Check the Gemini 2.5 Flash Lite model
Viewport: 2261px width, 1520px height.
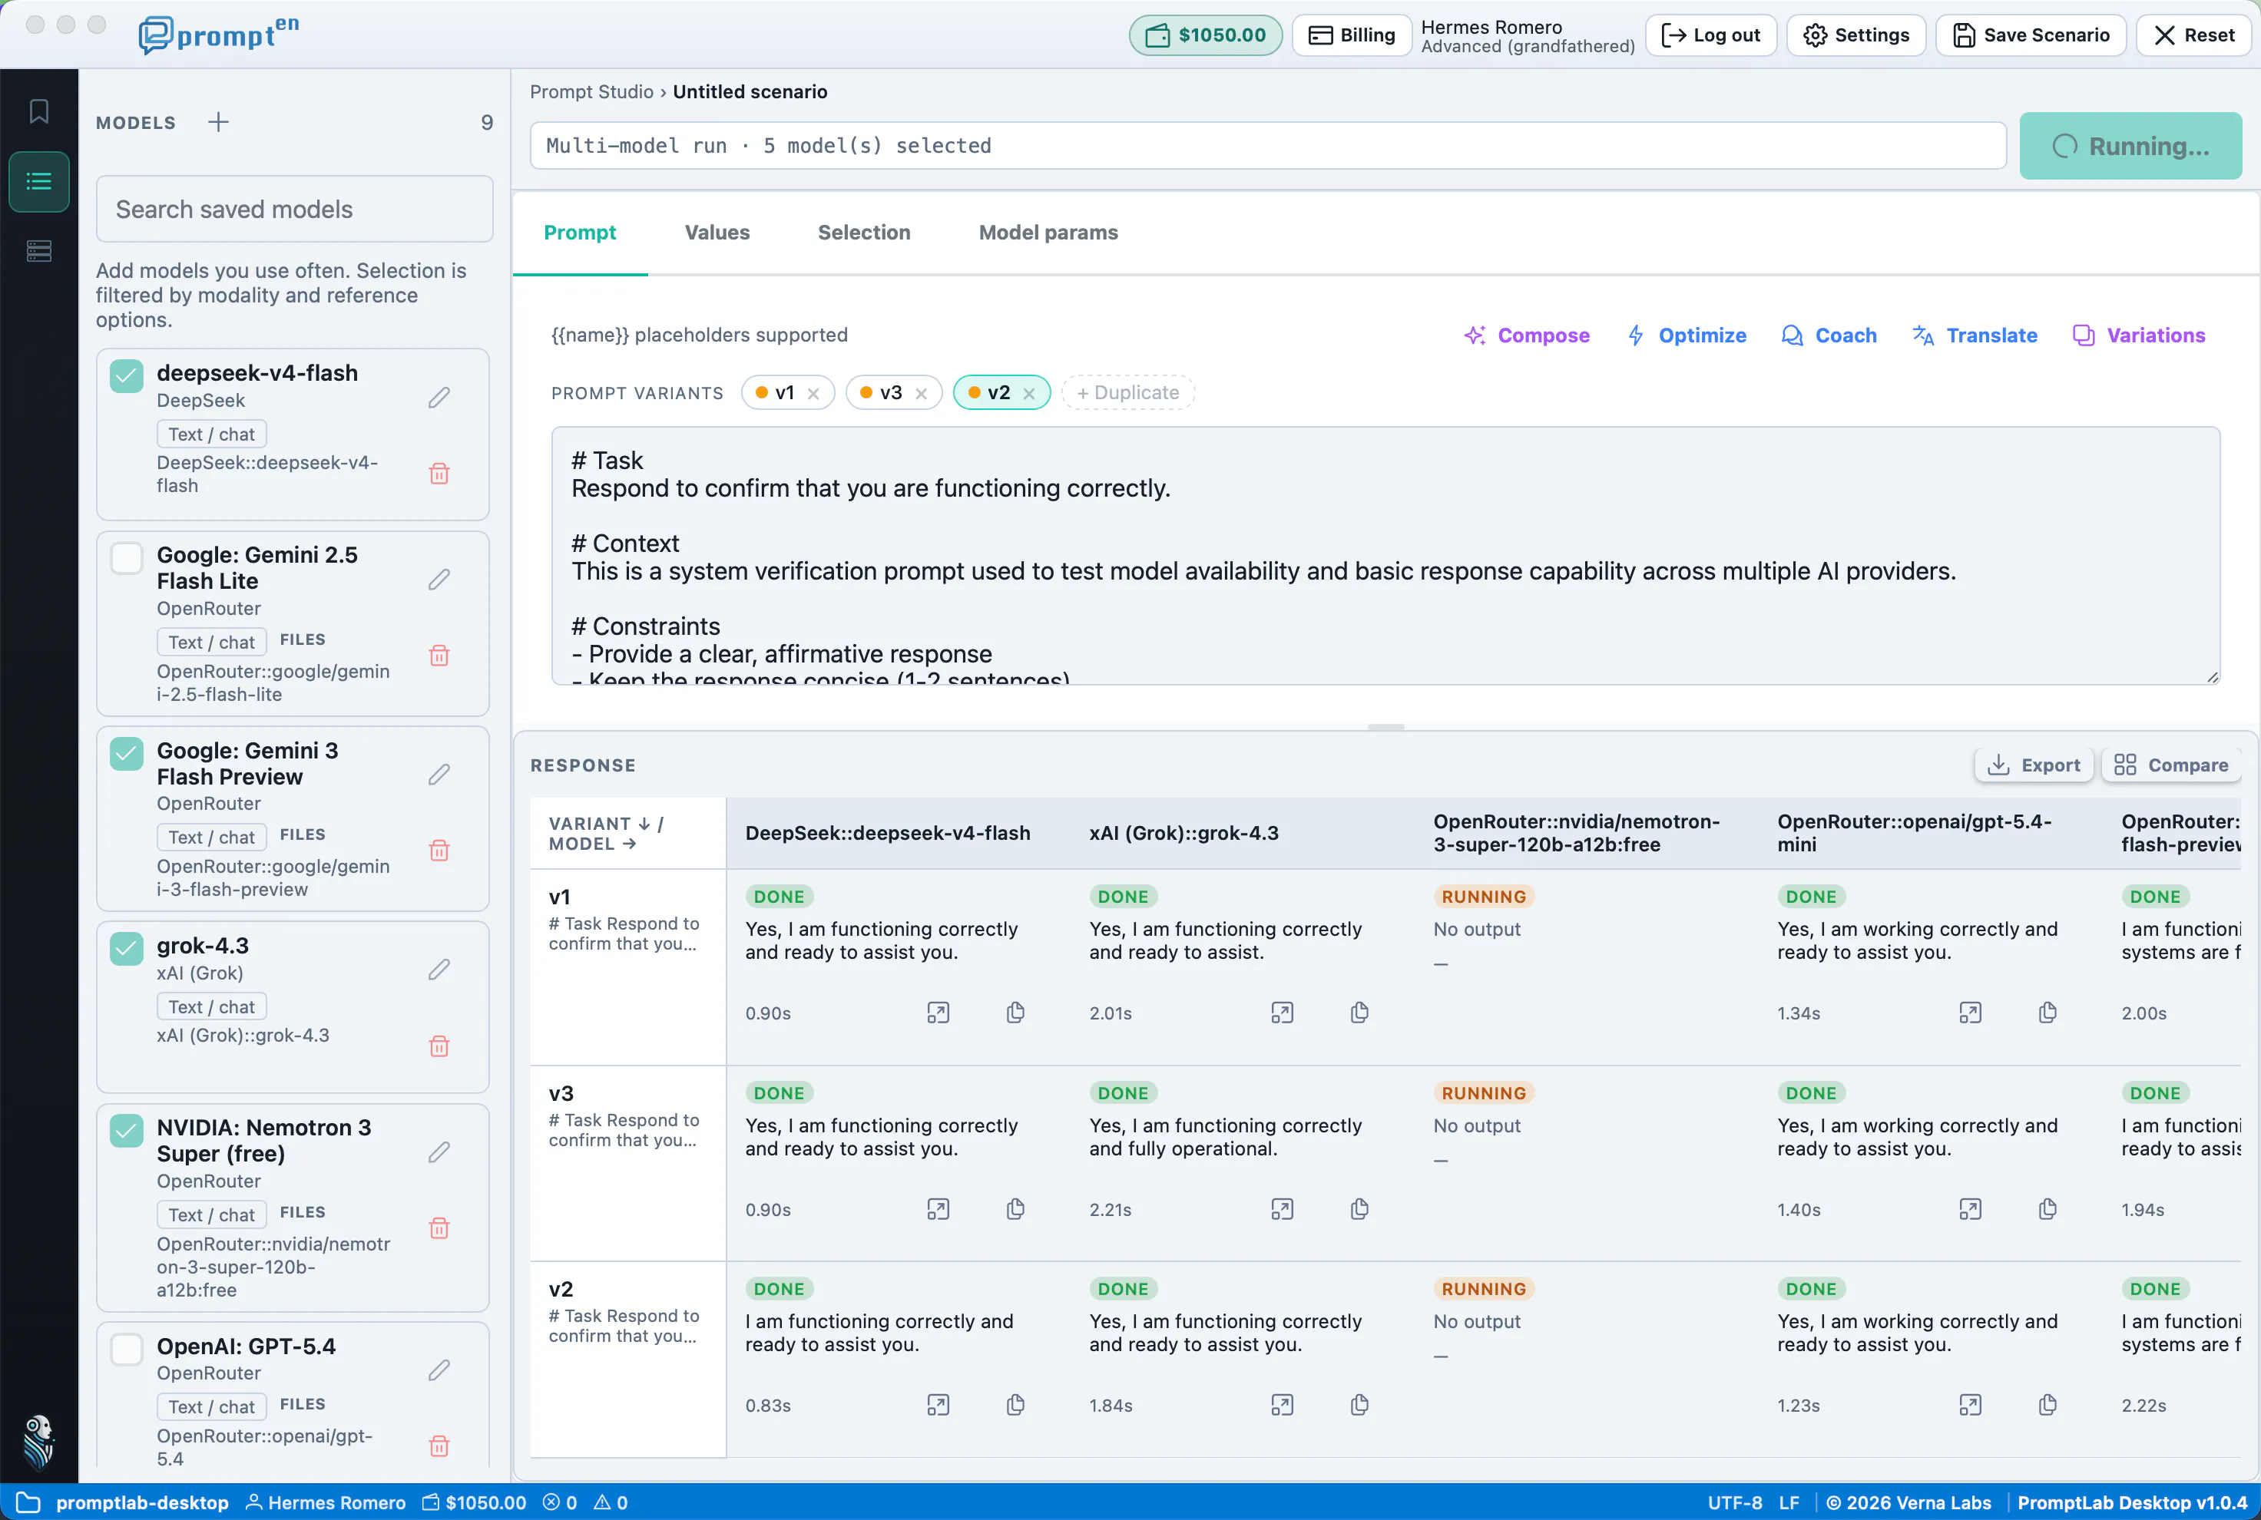tap(127, 558)
